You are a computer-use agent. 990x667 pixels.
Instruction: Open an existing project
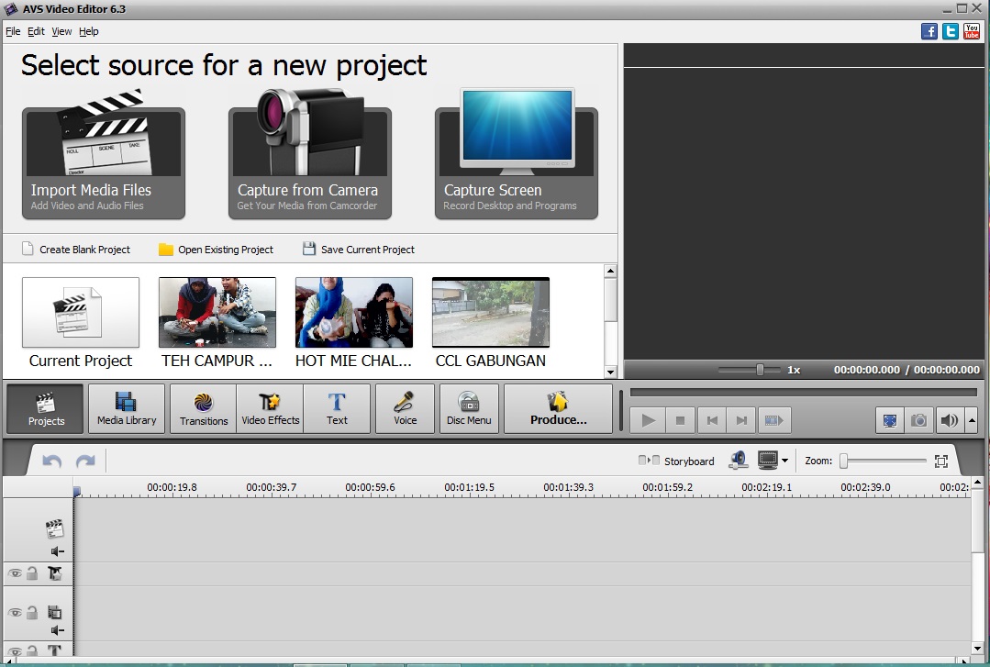click(x=217, y=249)
